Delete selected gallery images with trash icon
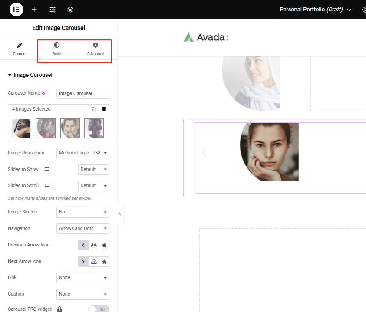Image resolution: width=366 pixels, height=312 pixels. pyautogui.click(x=93, y=109)
